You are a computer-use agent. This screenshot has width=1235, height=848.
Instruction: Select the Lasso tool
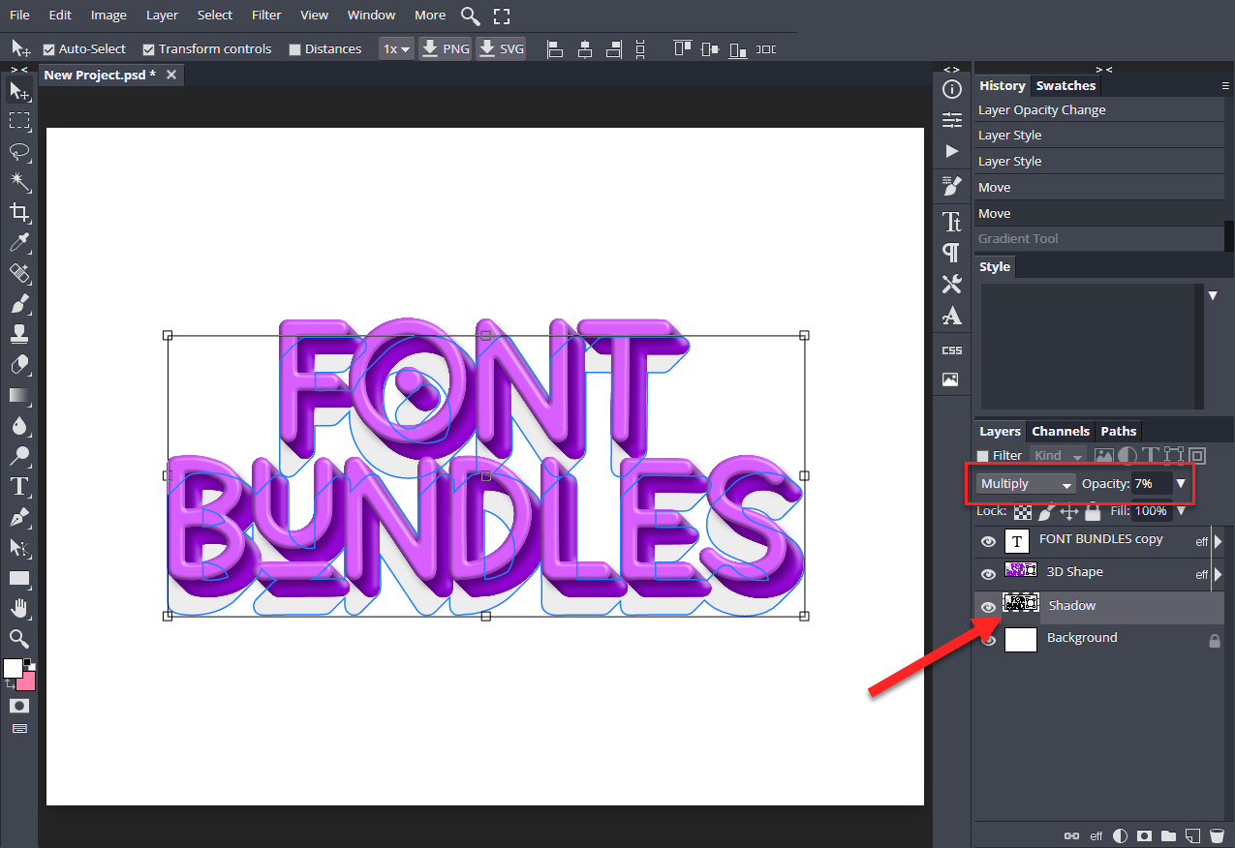click(18, 151)
